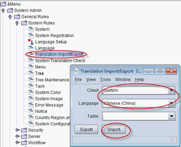Select the System Image tree item
The height and width of the screenshot is (147, 181).
click(49, 99)
